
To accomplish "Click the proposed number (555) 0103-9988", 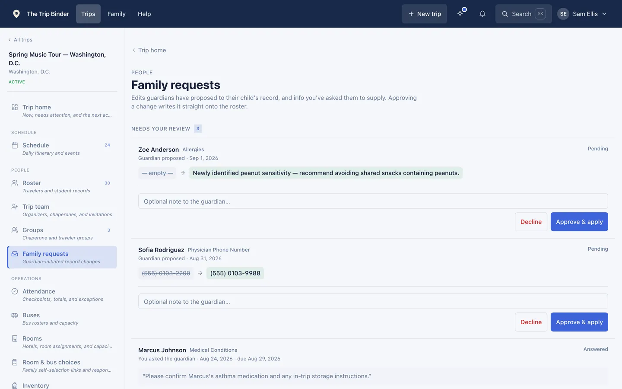I will point(235,273).
